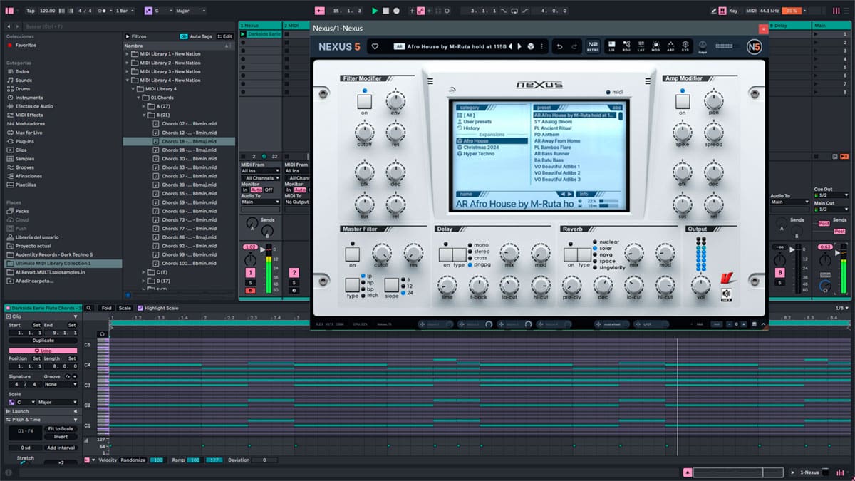The height and width of the screenshot is (481, 855).
Task: Toggle the Nexus N2 Retro skin button
Action: 593,46
